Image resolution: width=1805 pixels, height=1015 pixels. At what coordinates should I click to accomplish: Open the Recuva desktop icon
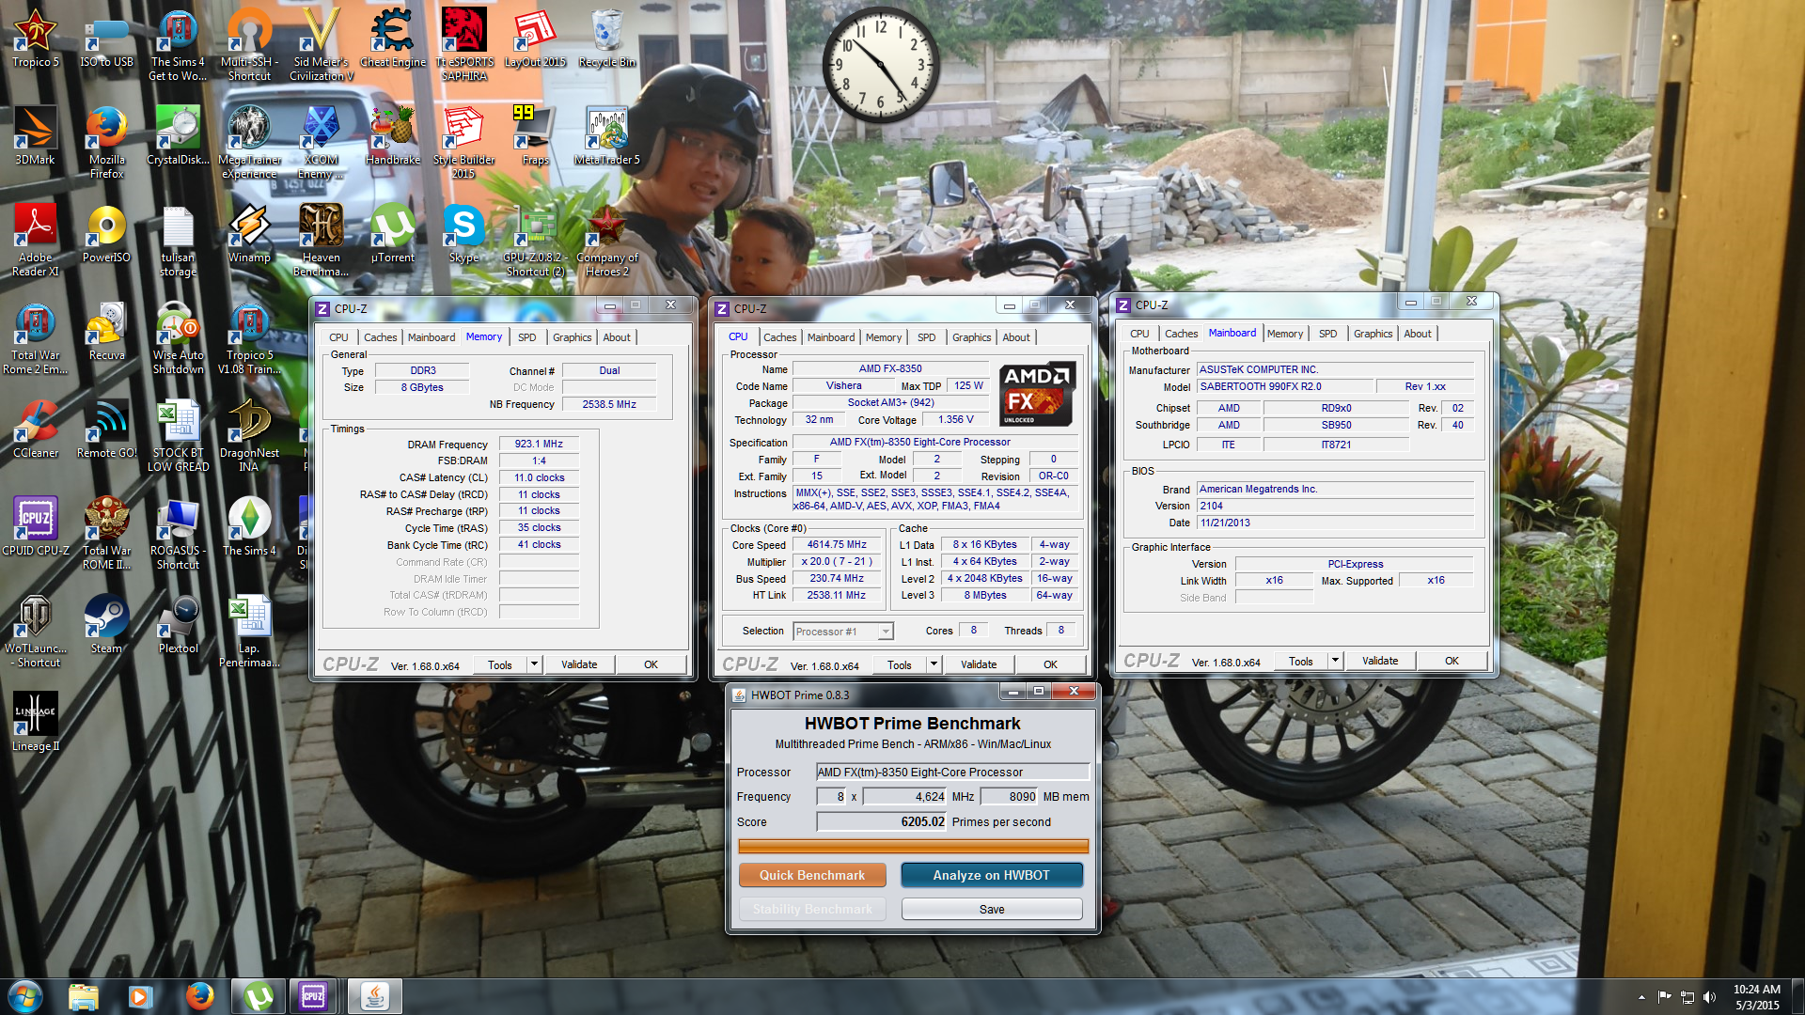click(x=106, y=333)
